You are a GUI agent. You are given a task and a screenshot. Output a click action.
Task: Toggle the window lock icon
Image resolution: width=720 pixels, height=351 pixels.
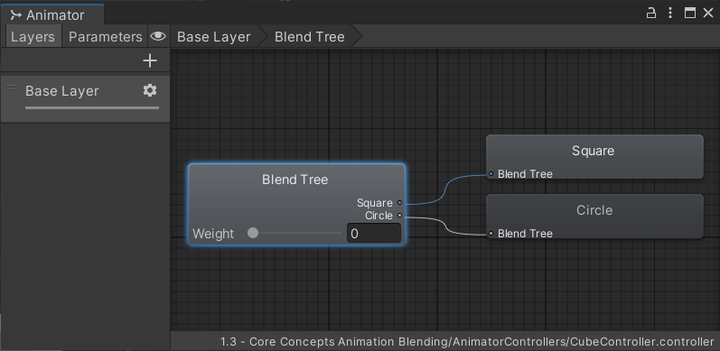(650, 13)
